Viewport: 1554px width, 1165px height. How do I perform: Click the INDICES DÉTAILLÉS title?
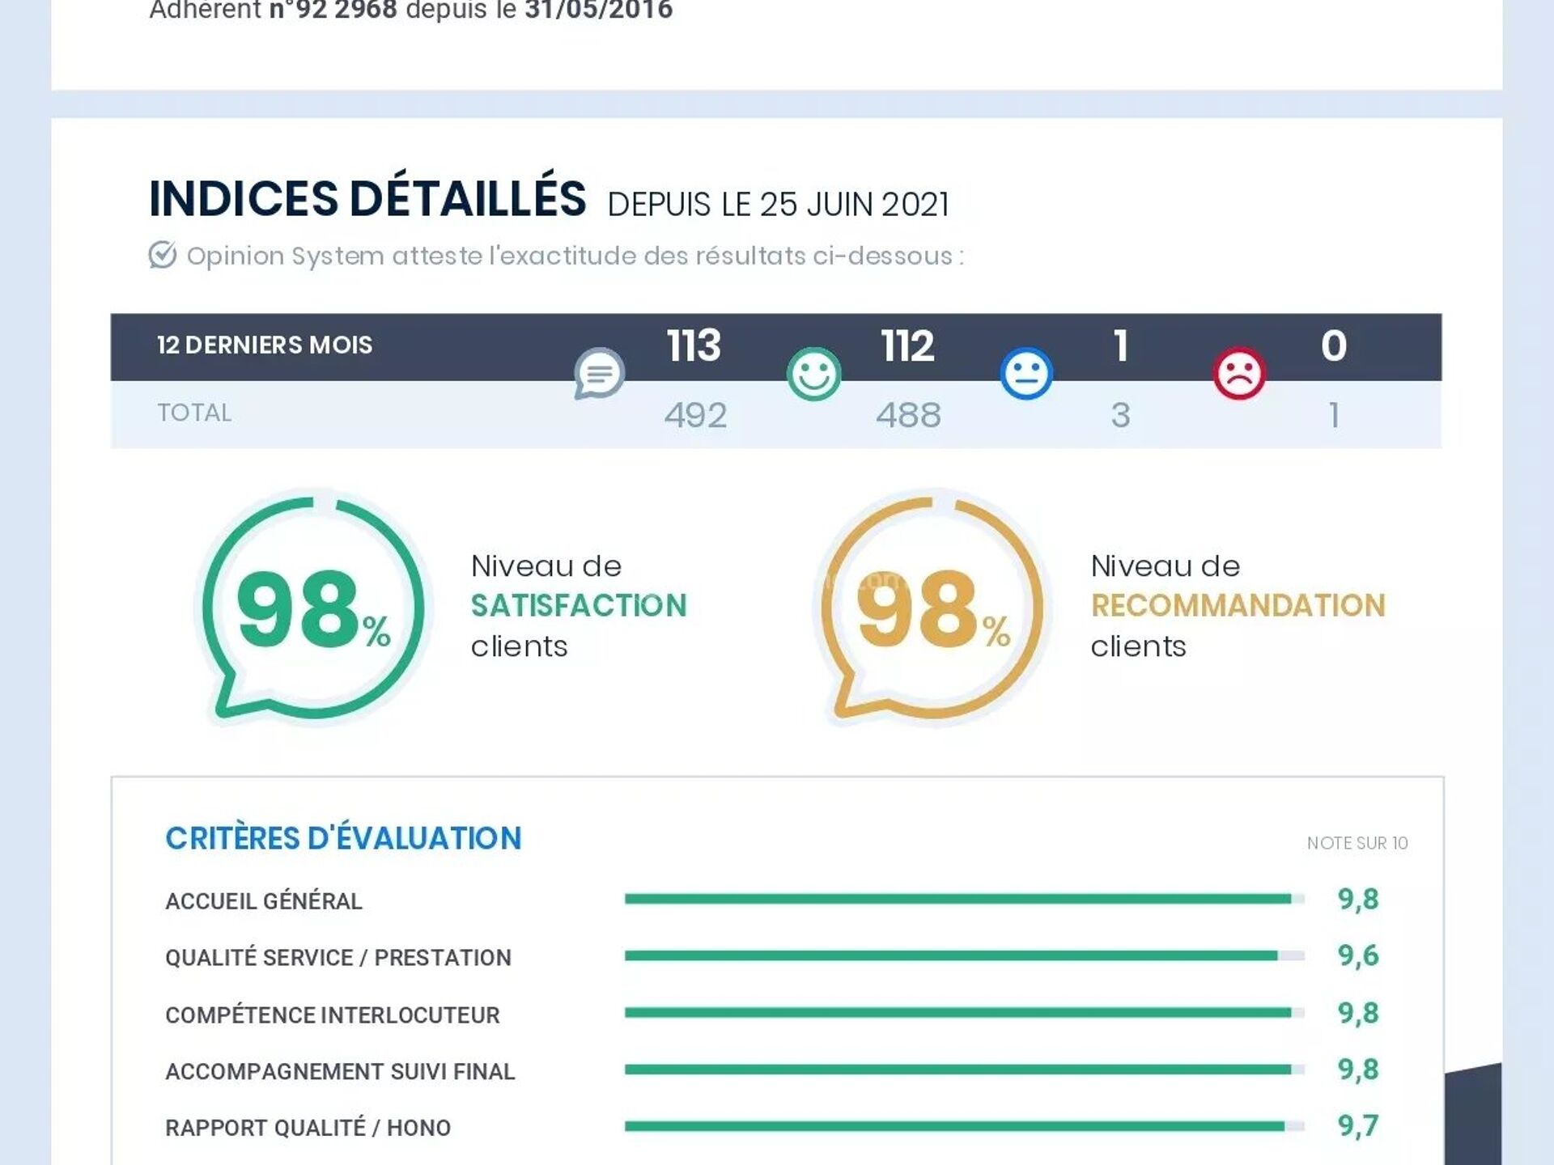(x=367, y=199)
